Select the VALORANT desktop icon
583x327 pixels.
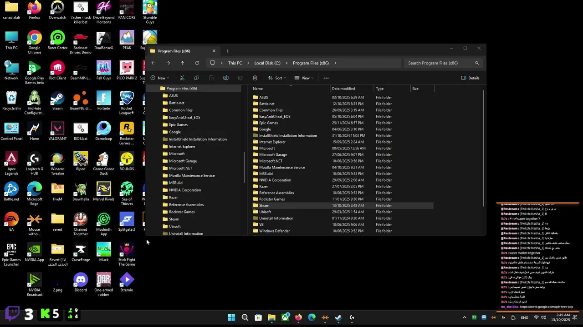point(57,131)
